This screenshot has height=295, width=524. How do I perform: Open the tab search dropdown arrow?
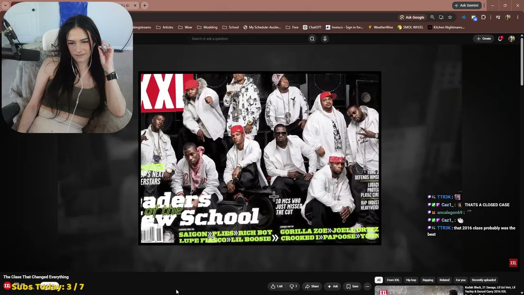coord(5,5)
